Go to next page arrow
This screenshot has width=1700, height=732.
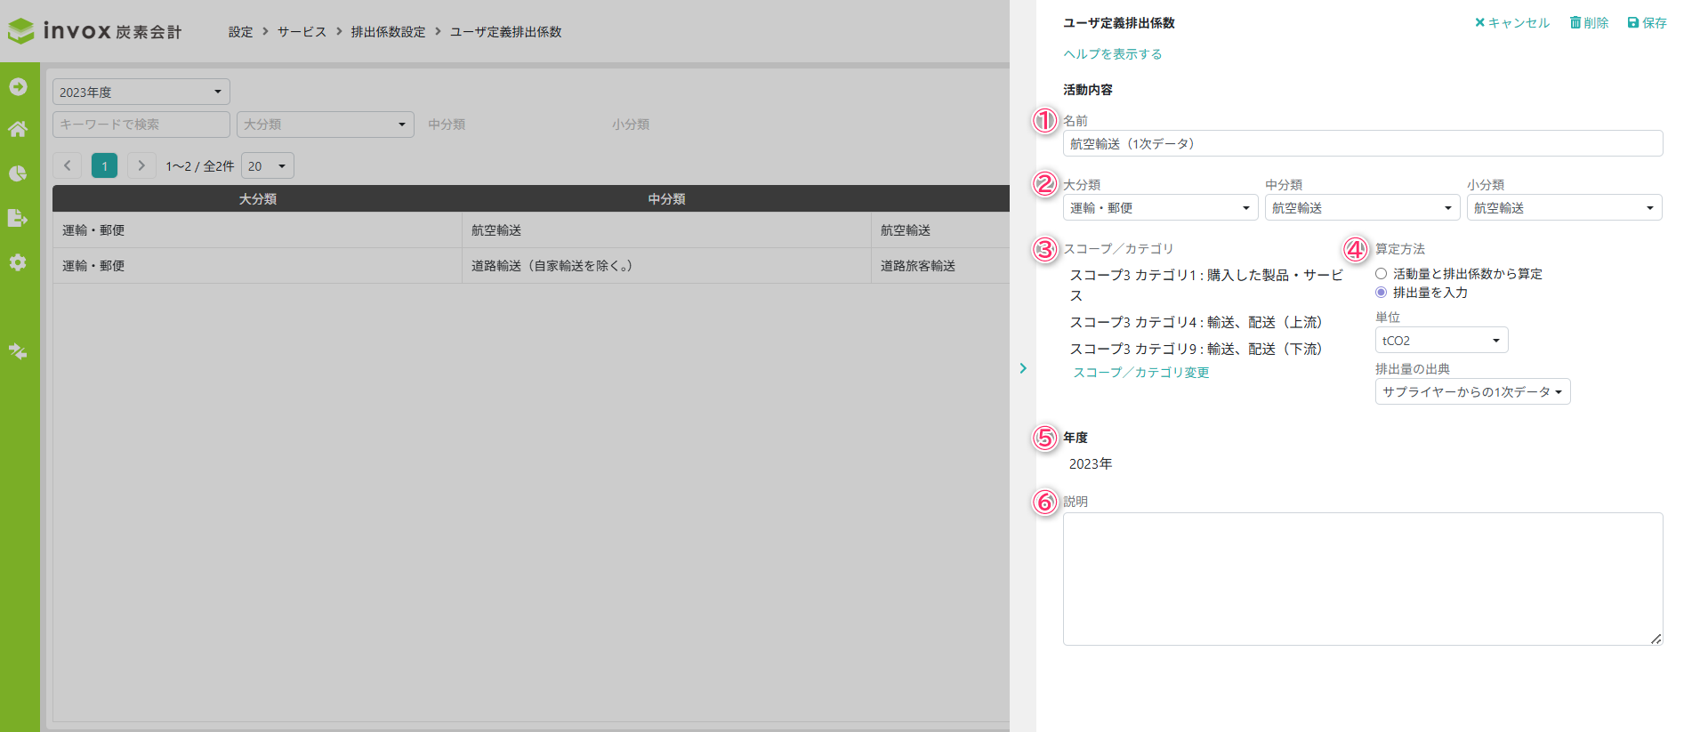pos(141,165)
